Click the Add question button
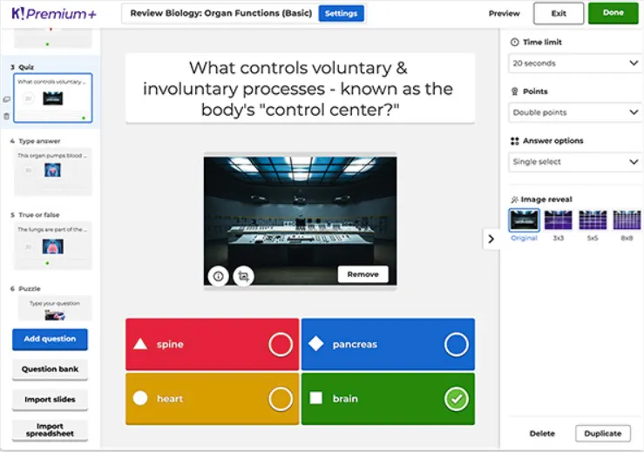644x452 pixels. tap(50, 339)
